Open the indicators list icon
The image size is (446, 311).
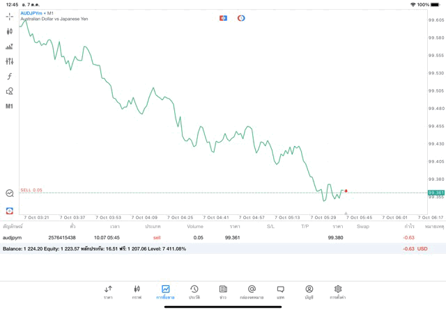10,47
